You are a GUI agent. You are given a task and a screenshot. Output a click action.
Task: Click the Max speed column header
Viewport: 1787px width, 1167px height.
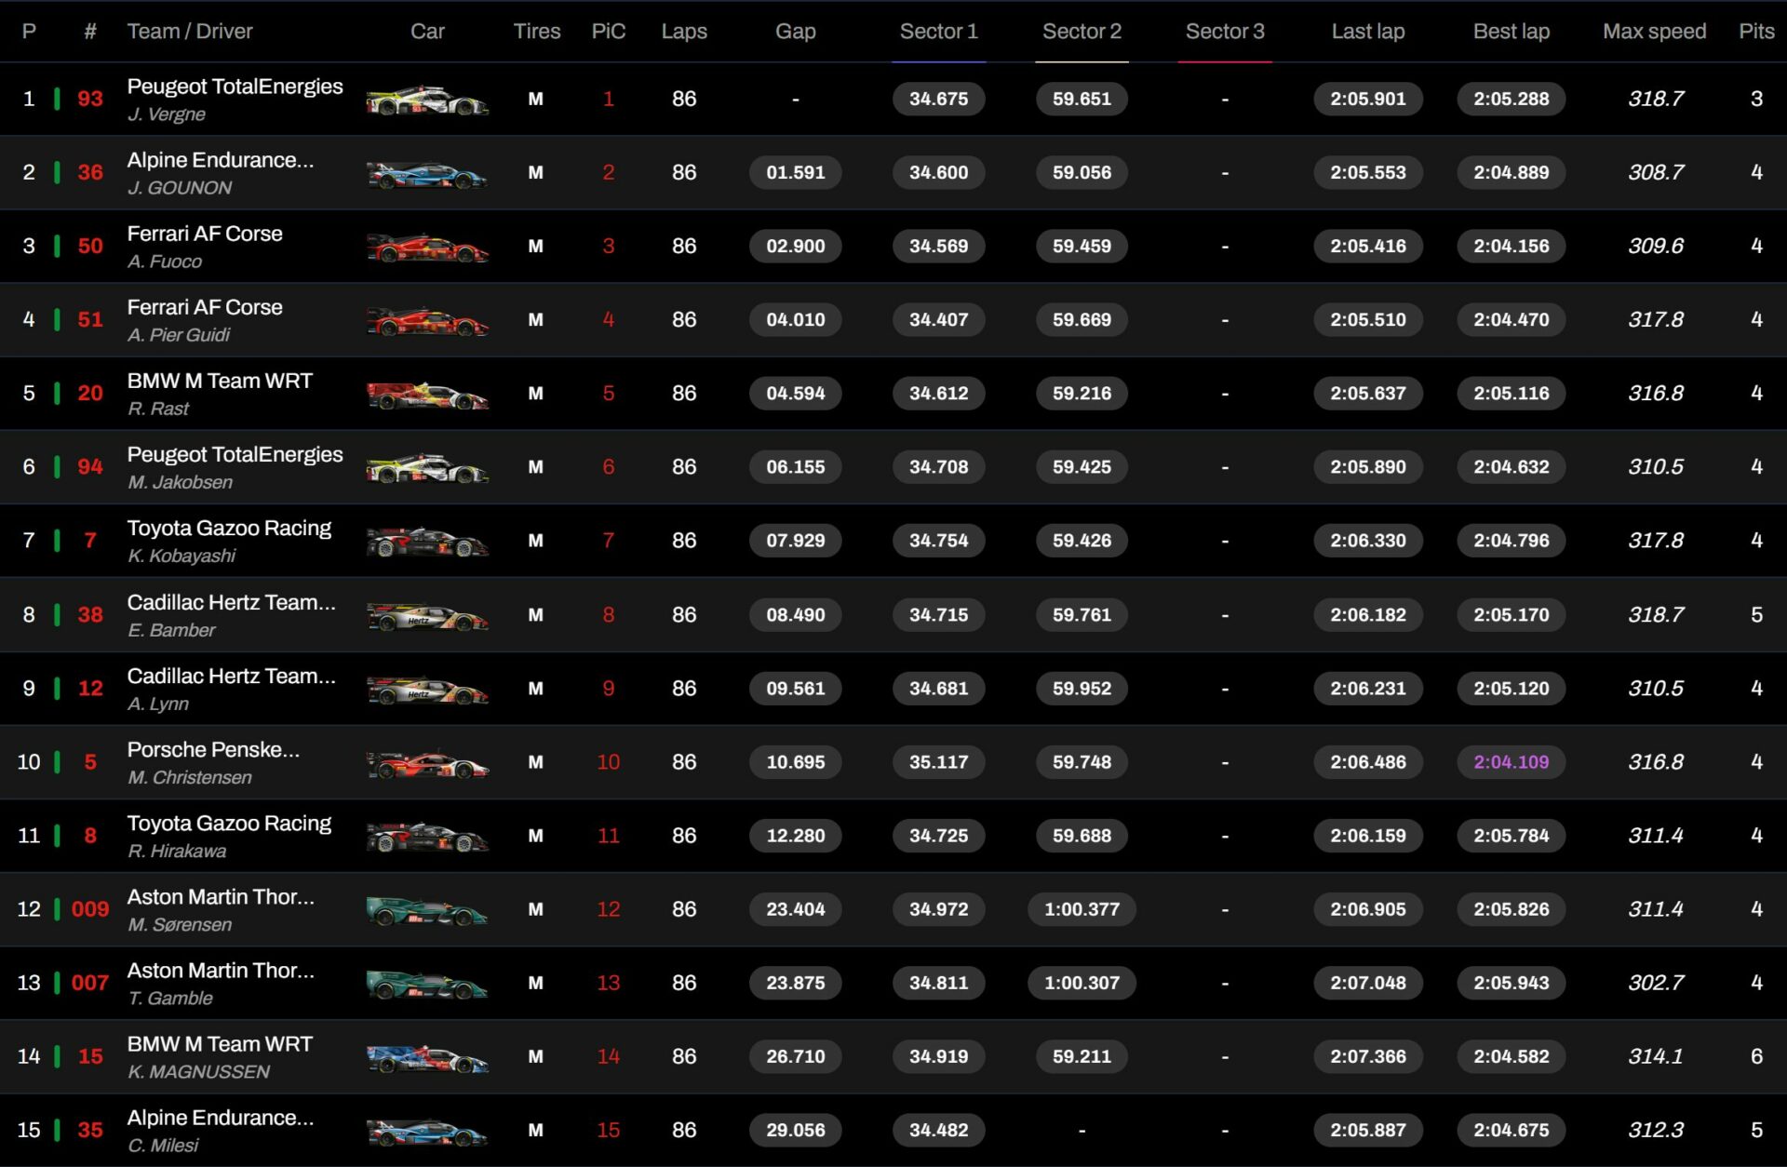(1654, 32)
